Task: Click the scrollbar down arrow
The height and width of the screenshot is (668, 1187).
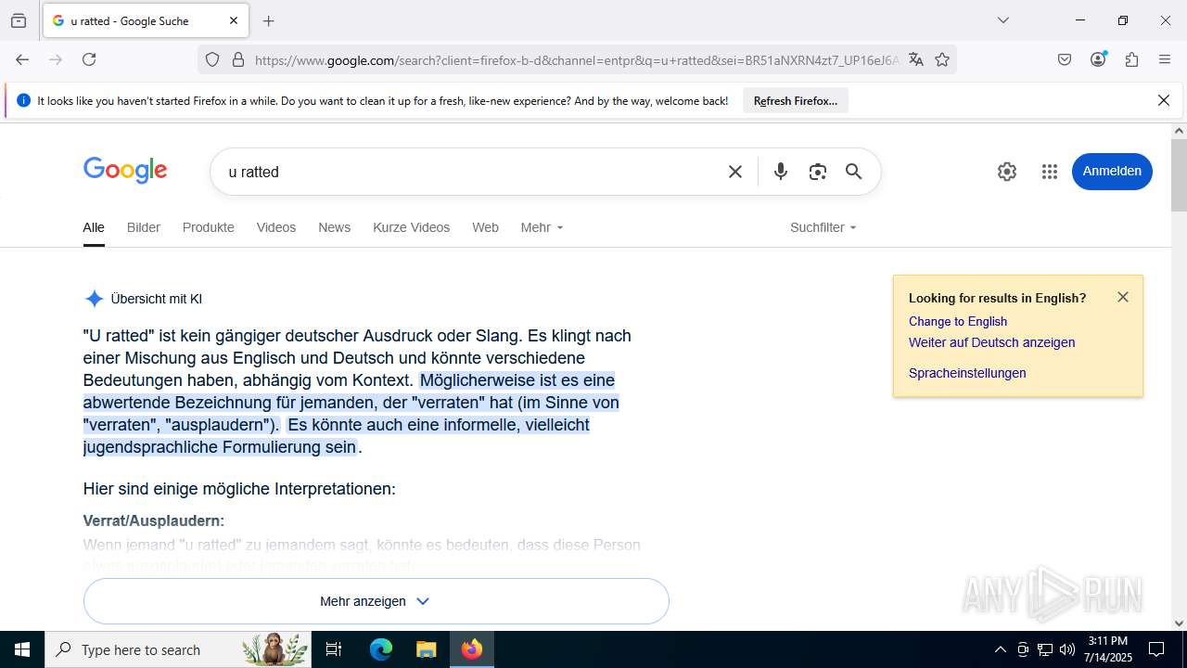Action: 1179,623
